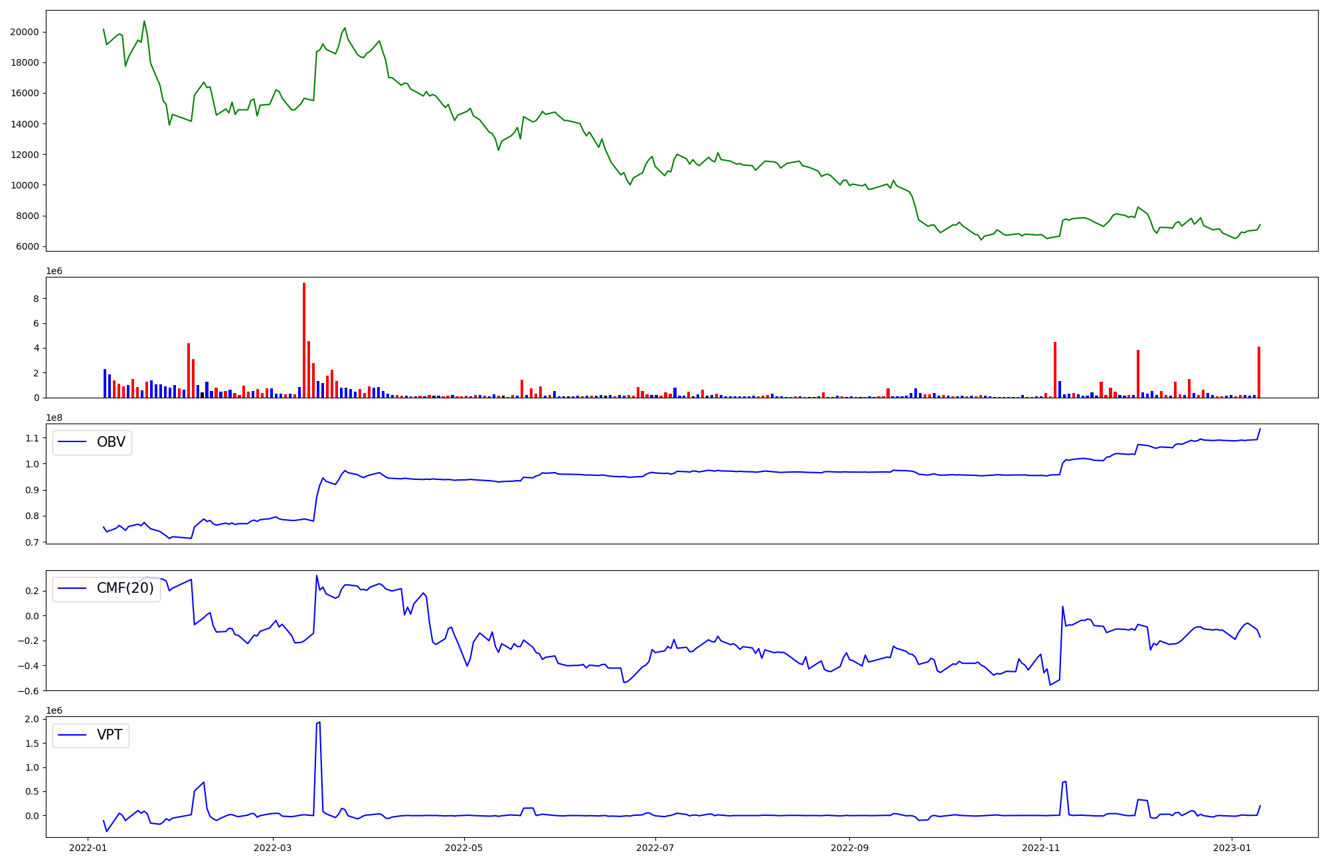Click the CMF(20) legend label
This screenshot has width=1328, height=863.
pyautogui.click(x=125, y=588)
